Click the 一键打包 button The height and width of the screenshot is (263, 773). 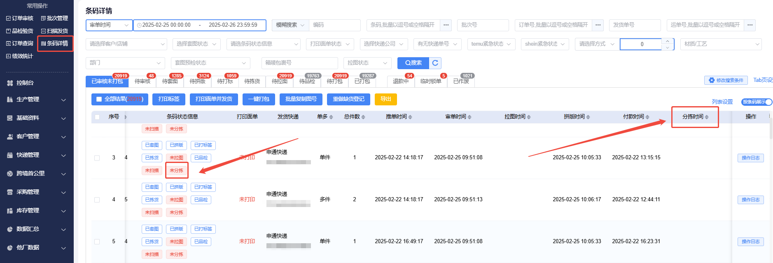[x=259, y=99]
